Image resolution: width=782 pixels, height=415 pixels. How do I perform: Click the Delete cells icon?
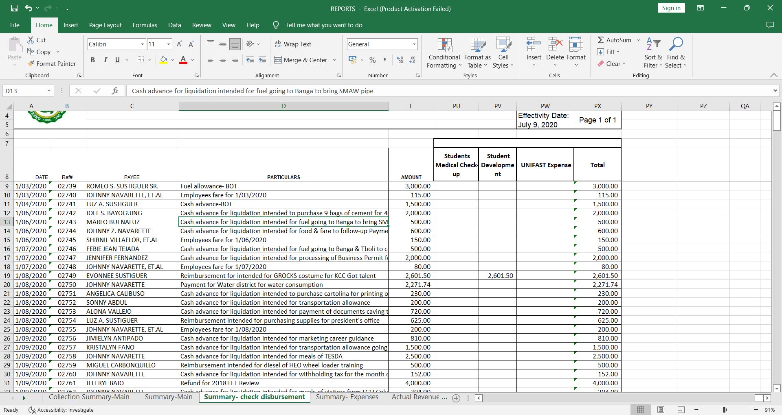(x=555, y=44)
